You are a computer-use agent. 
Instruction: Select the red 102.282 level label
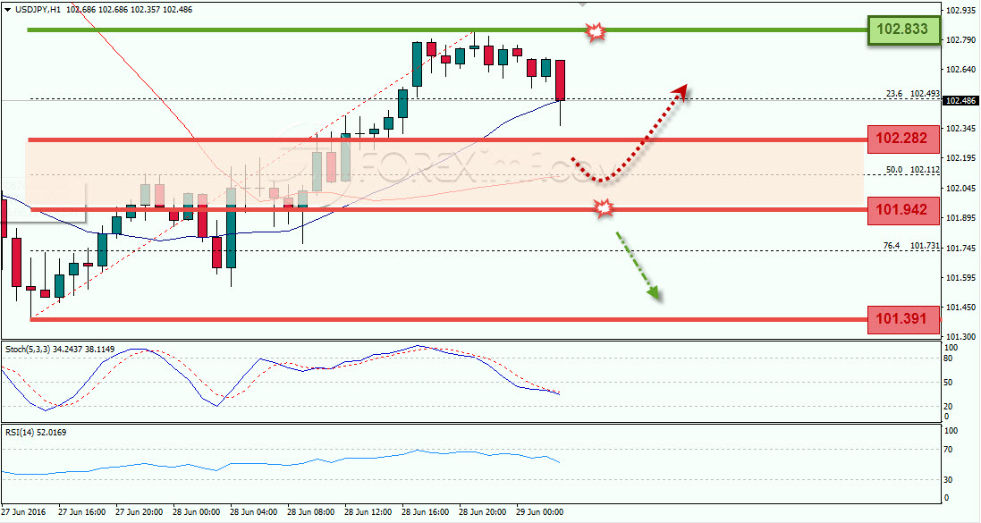pyautogui.click(x=904, y=139)
